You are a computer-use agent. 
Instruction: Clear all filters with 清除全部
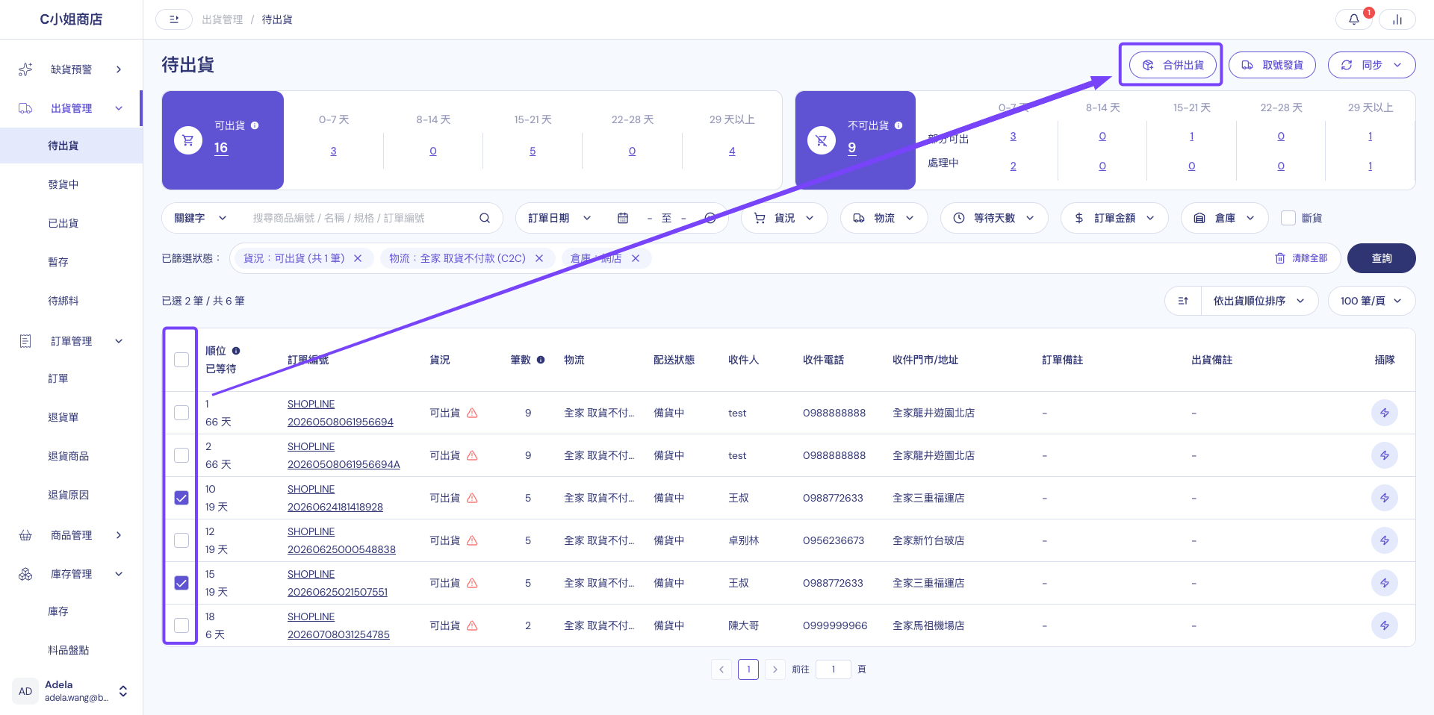[1301, 258]
